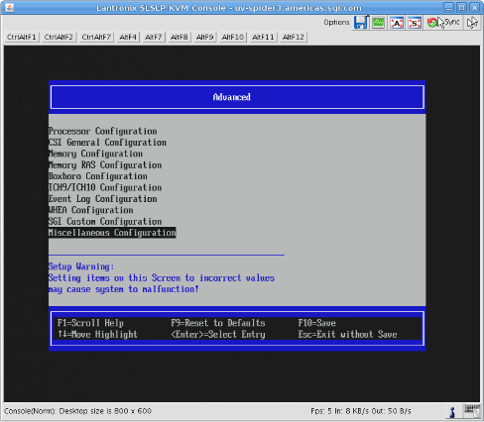Viewport: 484px width, 422px height.
Task: Select CSI General Configuration entry
Action: (x=107, y=143)
